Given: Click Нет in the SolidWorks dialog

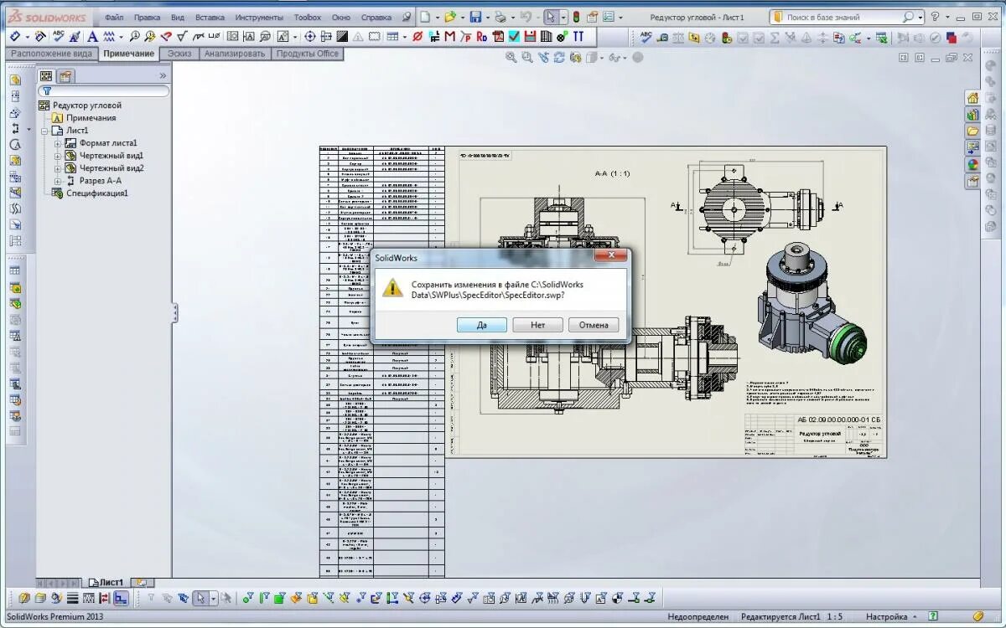Looking at the screenshot, I should click(x=537, y=325).
